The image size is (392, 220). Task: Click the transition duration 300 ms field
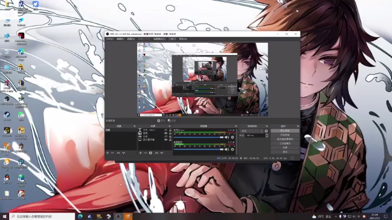tap(255, 136)
